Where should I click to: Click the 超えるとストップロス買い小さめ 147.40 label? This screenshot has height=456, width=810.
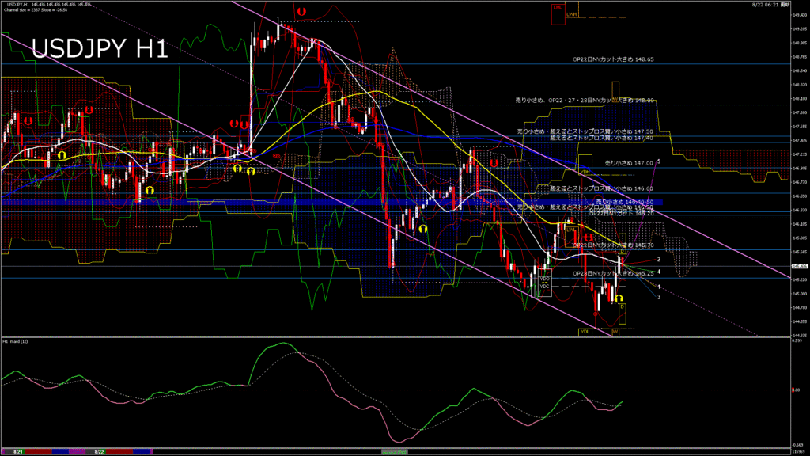pos(601,138)
